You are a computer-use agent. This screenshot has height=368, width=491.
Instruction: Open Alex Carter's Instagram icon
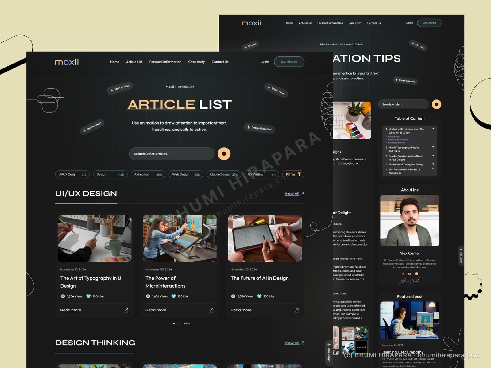(416, 274)
